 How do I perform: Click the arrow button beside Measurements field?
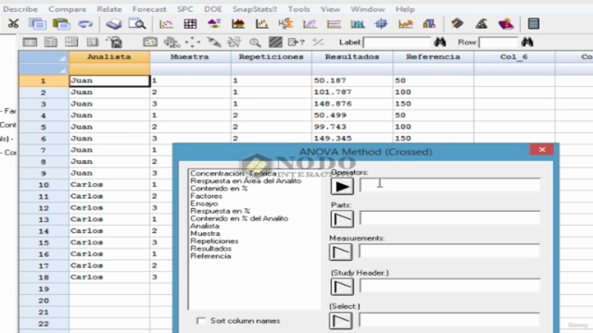point(341,252)
